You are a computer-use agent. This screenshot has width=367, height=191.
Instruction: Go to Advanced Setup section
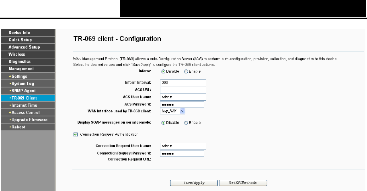point(28,47)
